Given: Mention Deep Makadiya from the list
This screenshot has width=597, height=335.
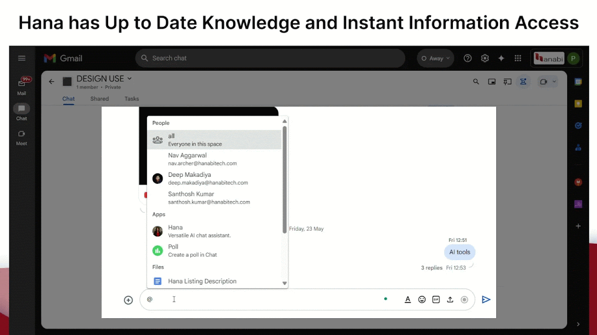Looking at the screenshot, I should point(214,178).
